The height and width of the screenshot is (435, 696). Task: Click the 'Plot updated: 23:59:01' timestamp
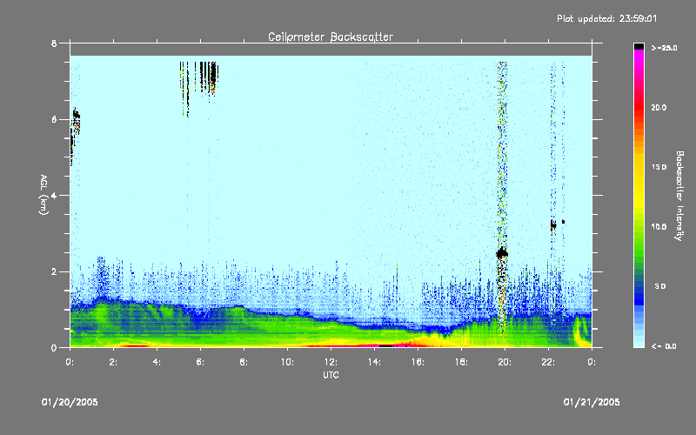606,18
